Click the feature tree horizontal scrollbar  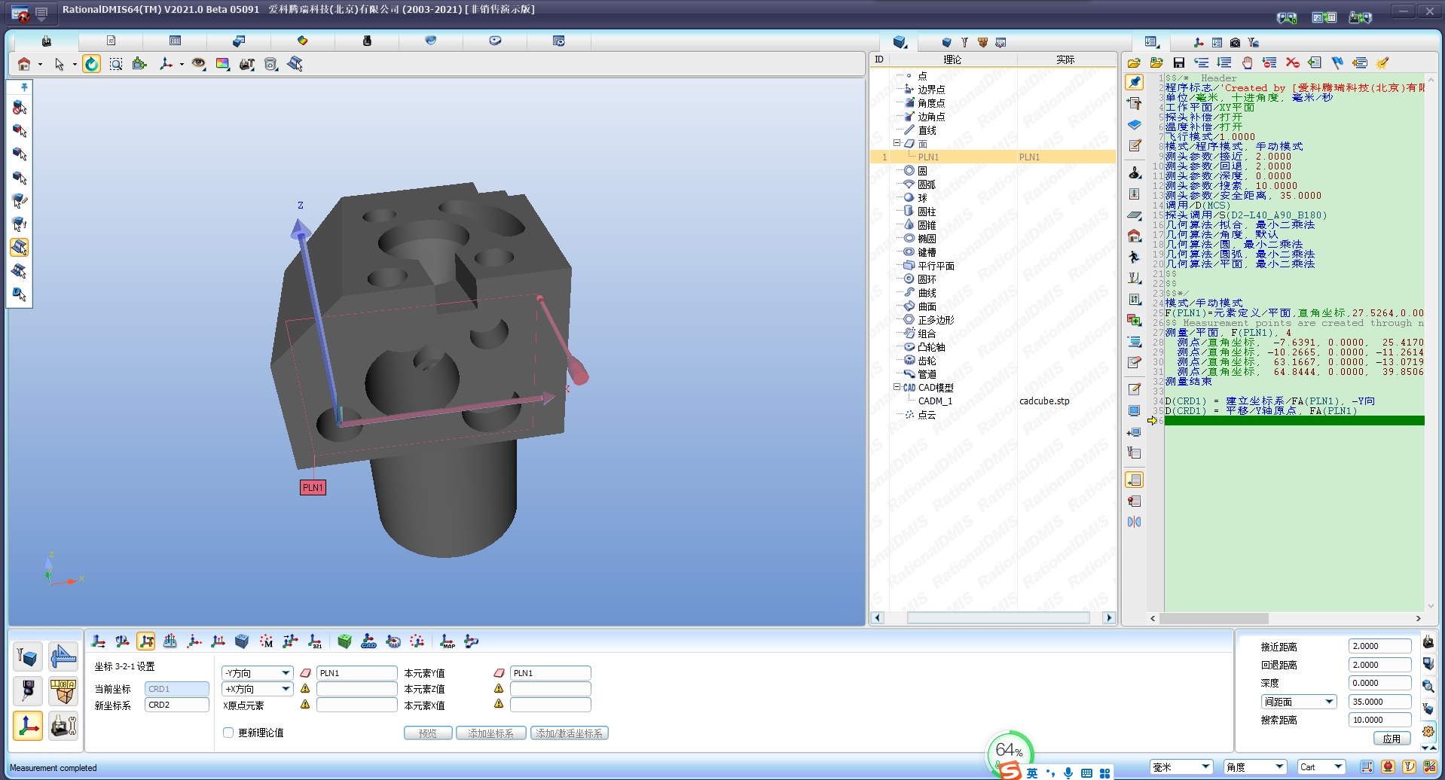click(998, 618)
